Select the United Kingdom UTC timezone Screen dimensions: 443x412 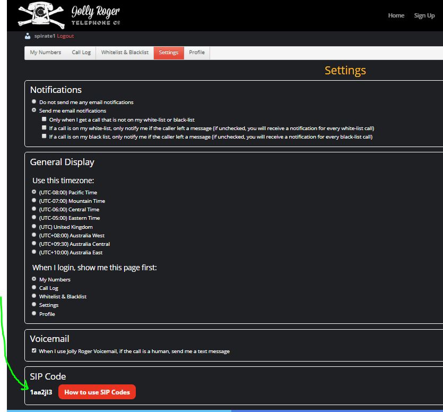34,227
